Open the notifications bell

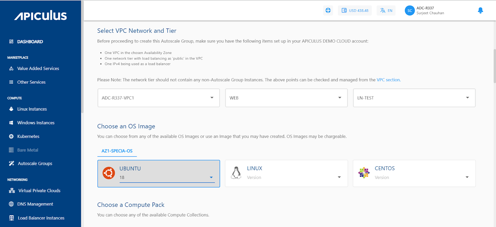(x=480, y=11)
